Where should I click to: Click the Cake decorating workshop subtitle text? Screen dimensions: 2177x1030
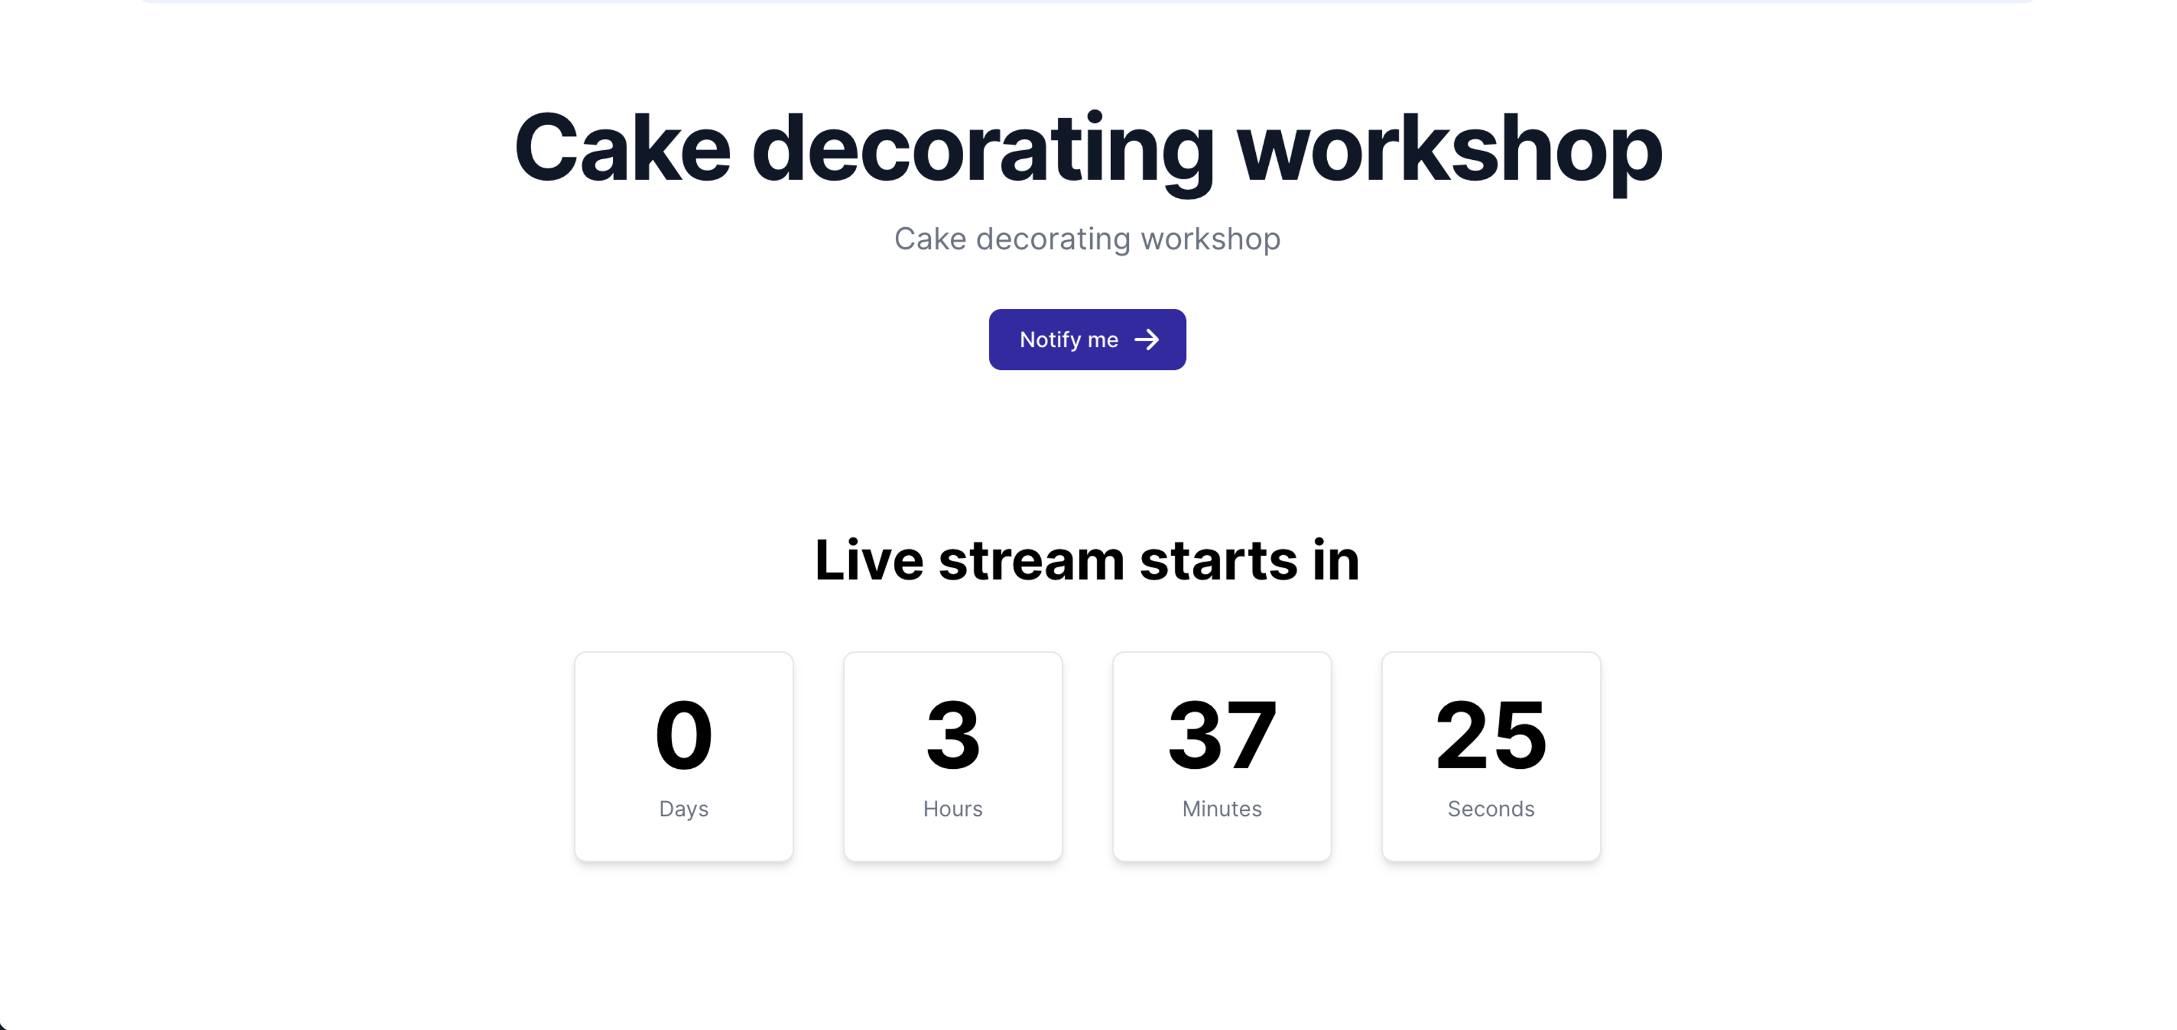(1087, 237)
